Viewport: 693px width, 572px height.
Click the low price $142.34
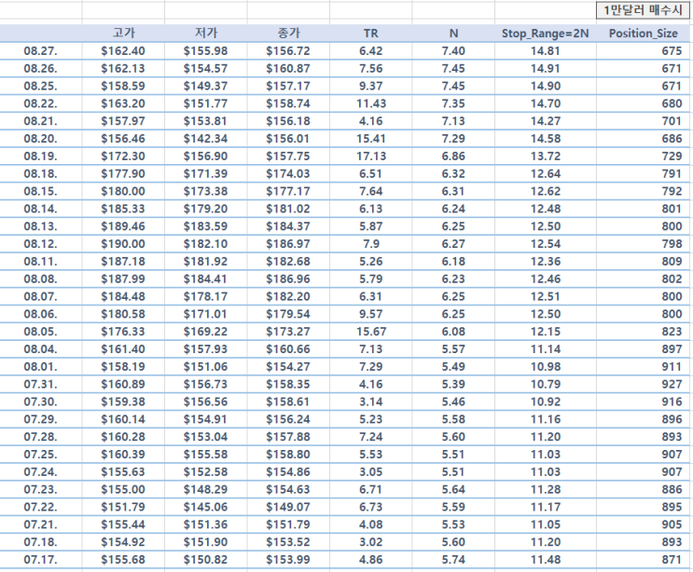pyautogui.click(x=205, y=139)
